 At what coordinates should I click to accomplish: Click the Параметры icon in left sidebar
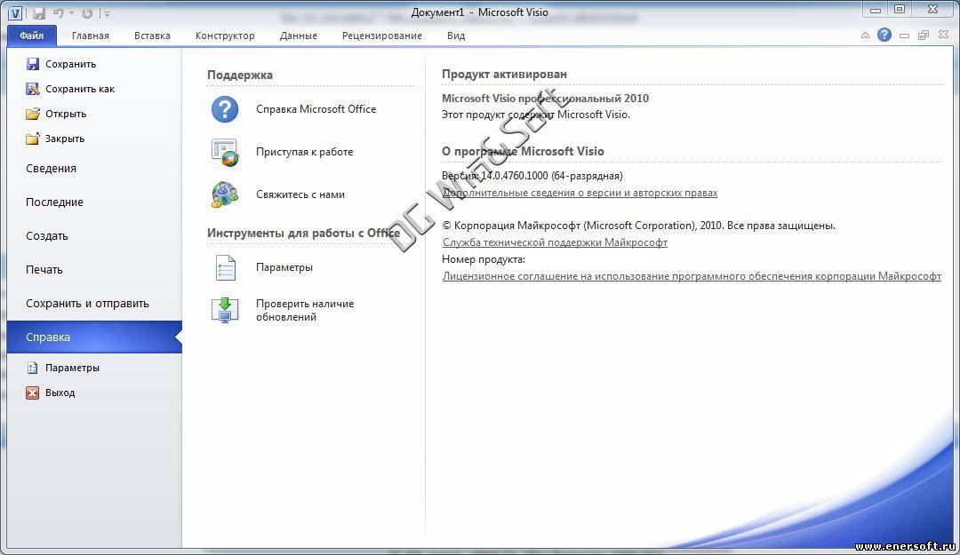33,368
